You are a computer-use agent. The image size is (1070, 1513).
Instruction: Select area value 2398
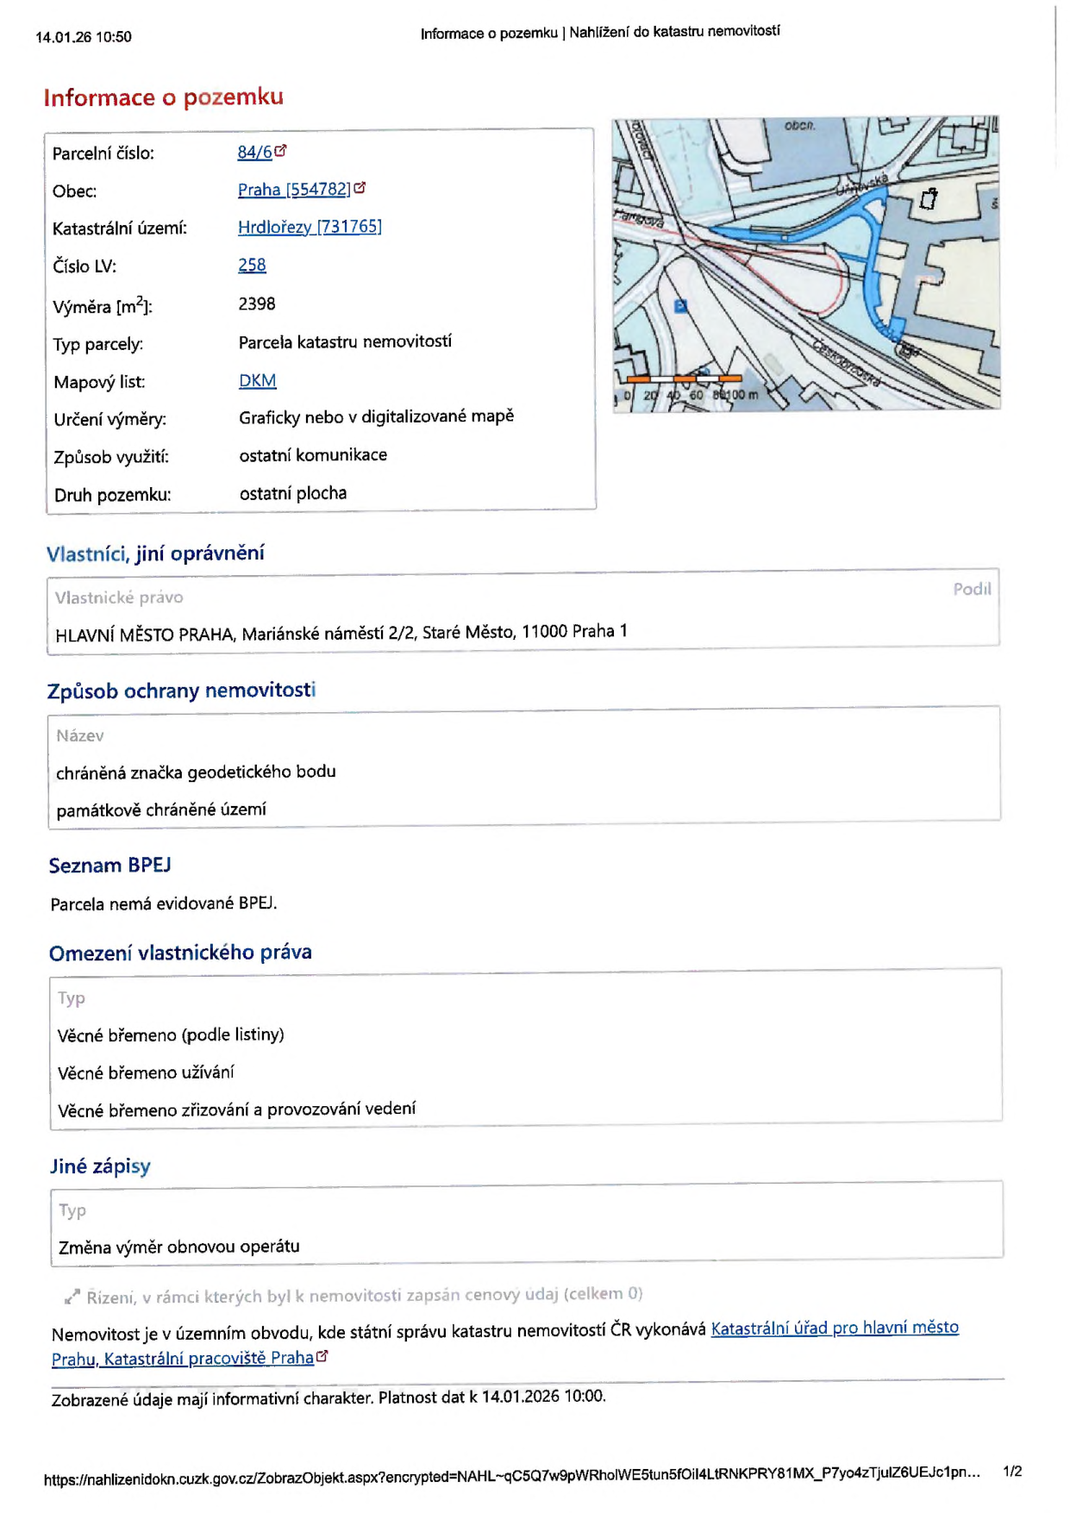pos(257,303)
